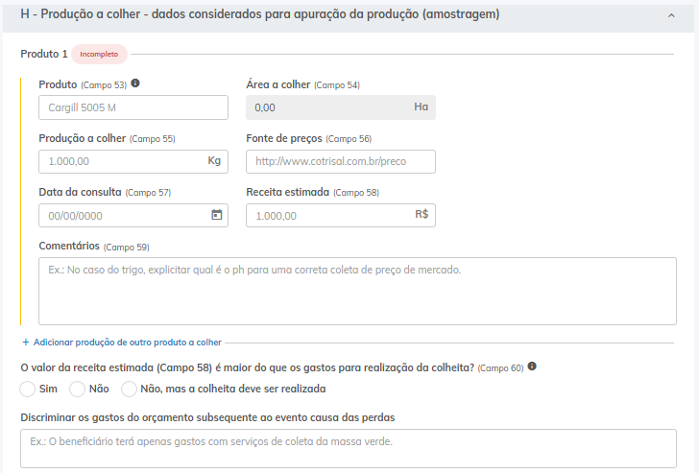Click 'Adicionar produção de outro produto a colher'

tap(127, 342)
